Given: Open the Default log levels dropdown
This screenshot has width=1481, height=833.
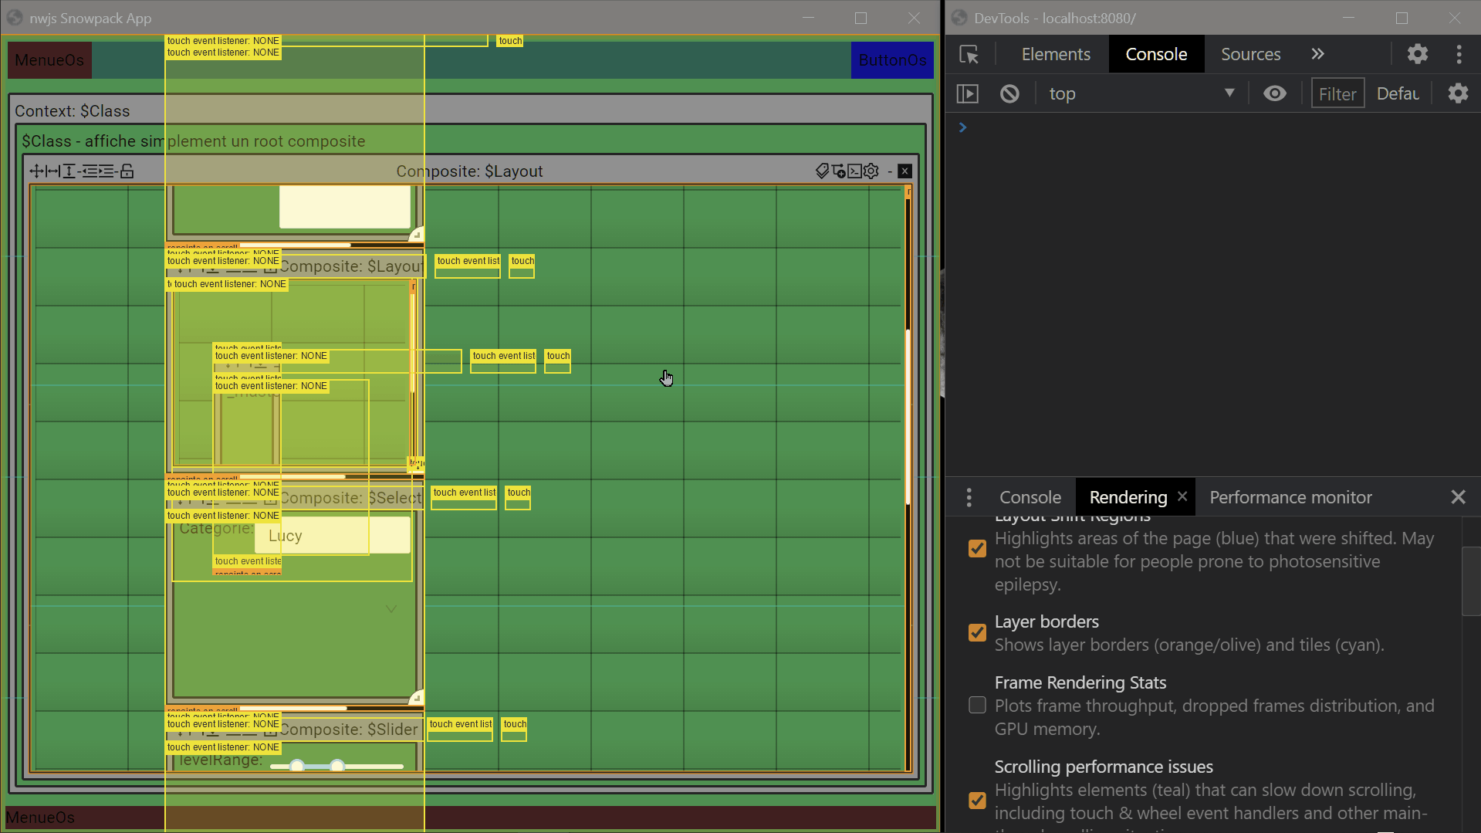Looking at the screenshot, I should tap(1398, 94).
